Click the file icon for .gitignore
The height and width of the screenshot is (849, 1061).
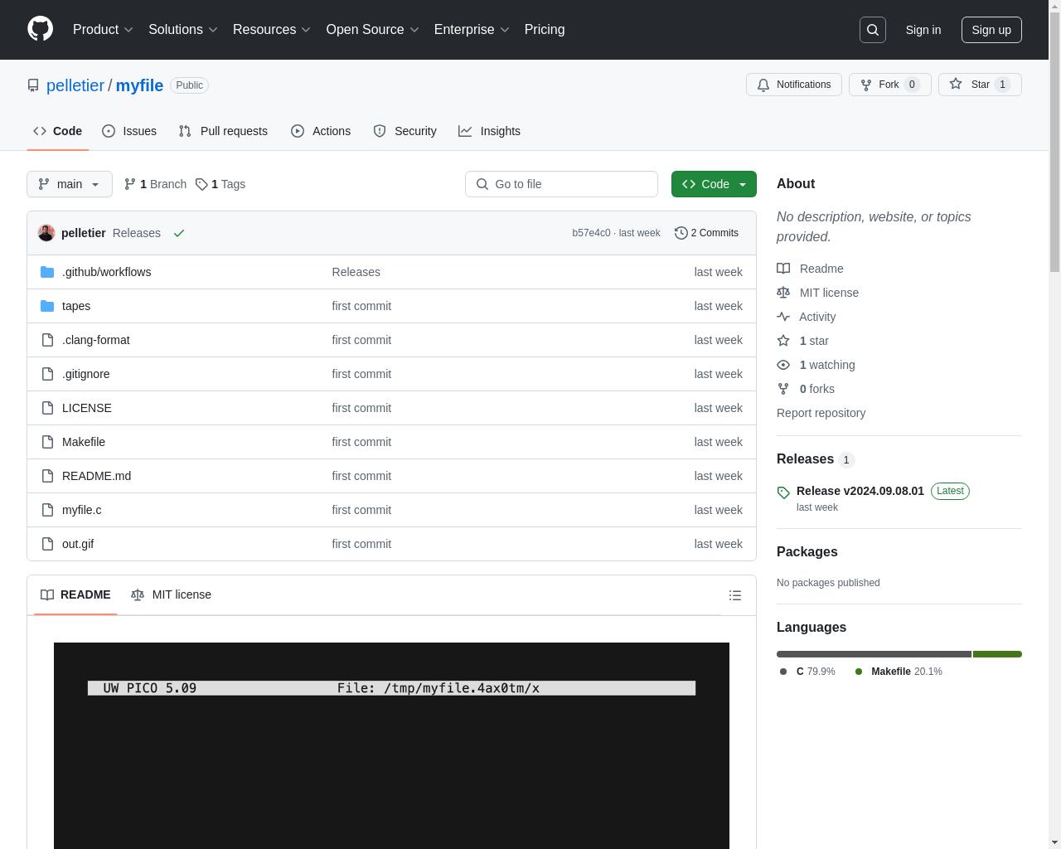tap(47, 374)
